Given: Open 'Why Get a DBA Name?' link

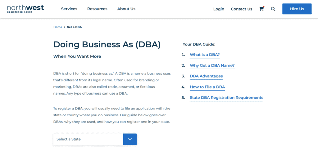Looking at the screenshot, I should pos(212,65).
